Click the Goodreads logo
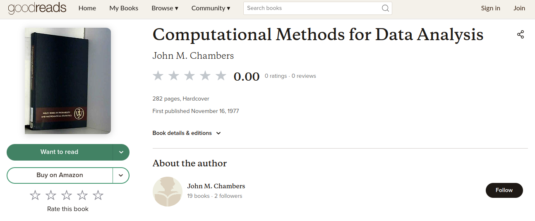Image resolution: width=535 pixels, height=221 pixels. (37, 8)
